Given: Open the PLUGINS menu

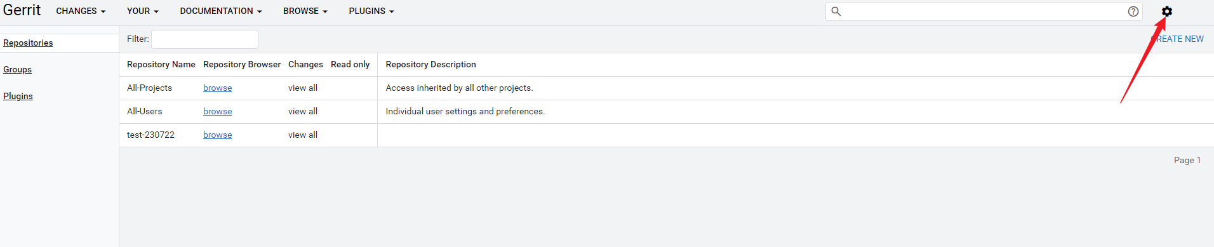Looking at the screenshot, I should click(371, 11).
